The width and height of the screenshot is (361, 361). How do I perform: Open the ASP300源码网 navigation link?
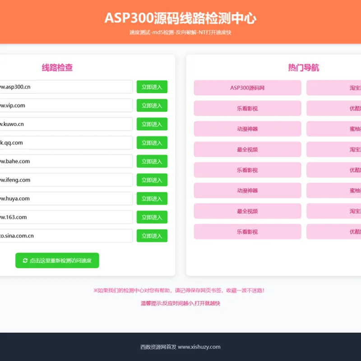[247, 88]
